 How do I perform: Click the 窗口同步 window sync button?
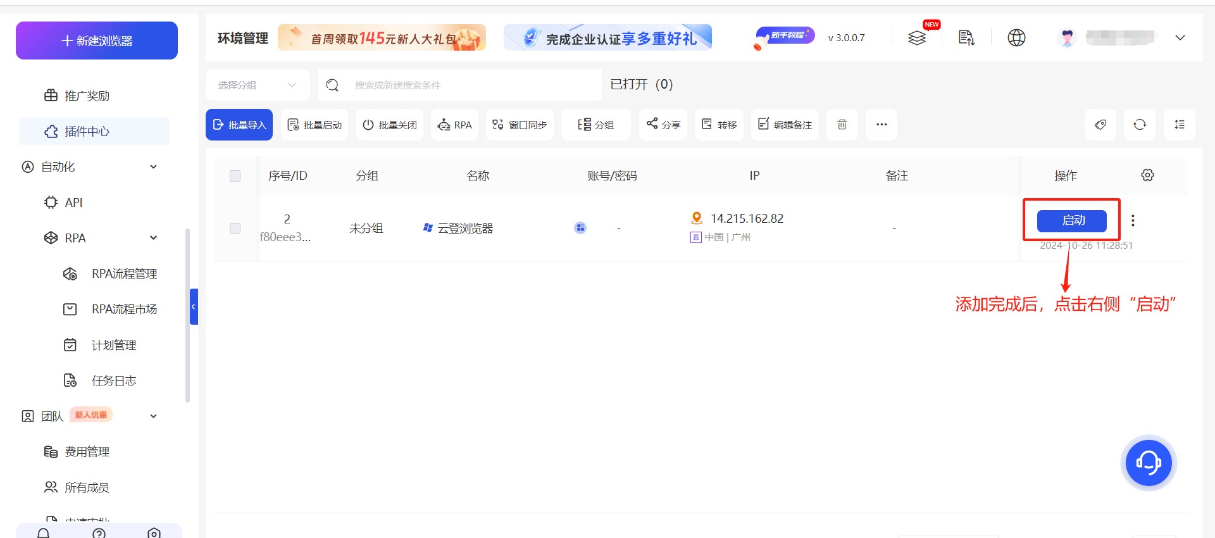pos(520,125)
